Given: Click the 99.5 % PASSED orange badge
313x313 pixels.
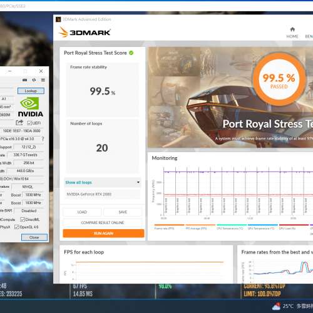Looking at the screenshot, I should [279, 80].
